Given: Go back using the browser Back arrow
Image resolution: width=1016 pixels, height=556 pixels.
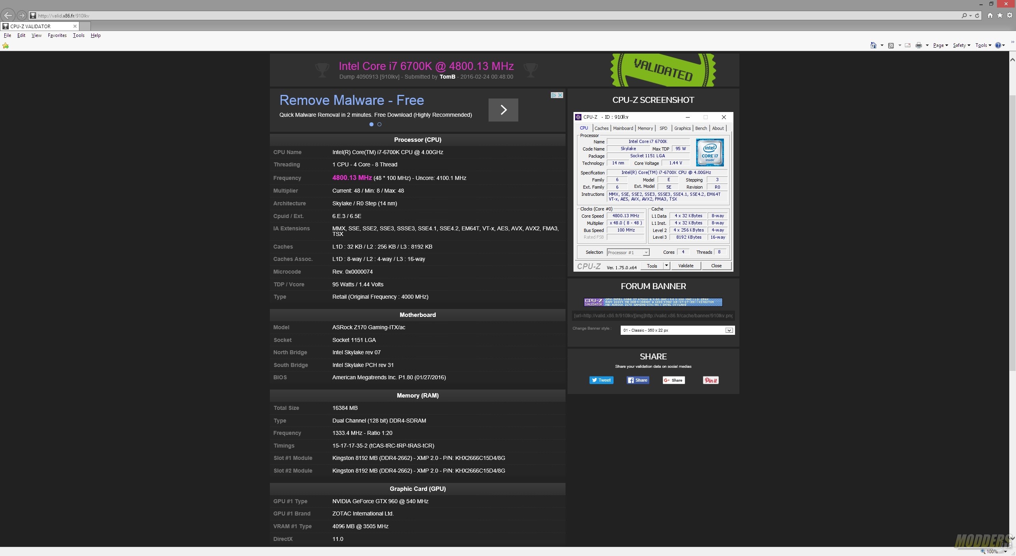Looking at the screenshot, I should pyautogui.click(x=8, y=15).
